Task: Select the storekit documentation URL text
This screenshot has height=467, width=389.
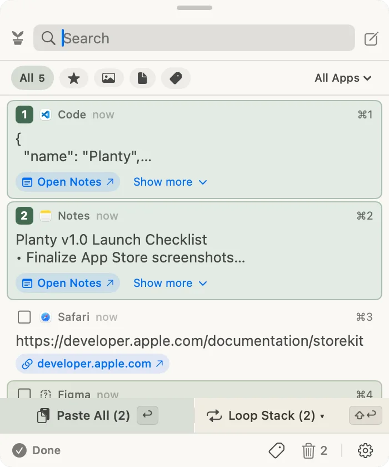Action: (189, 341)
